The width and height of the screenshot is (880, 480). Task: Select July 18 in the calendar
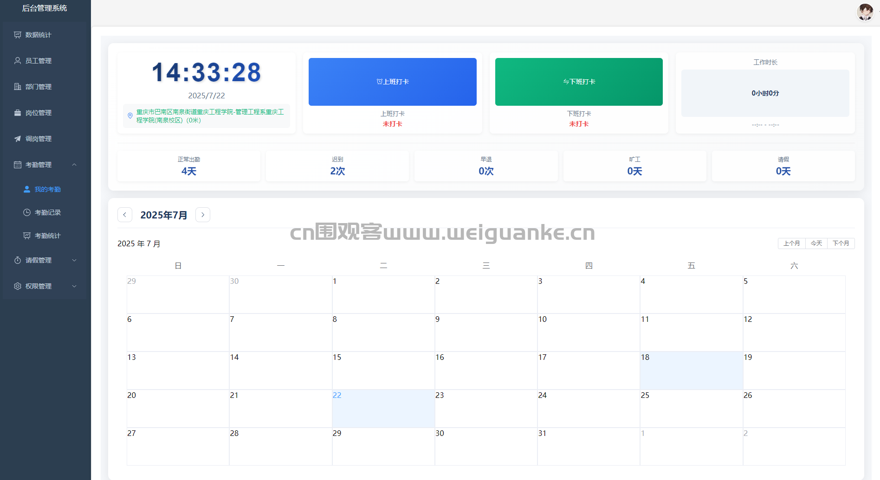(x=692, y=371)
